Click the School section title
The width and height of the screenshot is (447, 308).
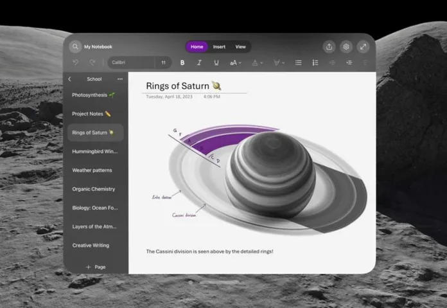click(94, 79)
